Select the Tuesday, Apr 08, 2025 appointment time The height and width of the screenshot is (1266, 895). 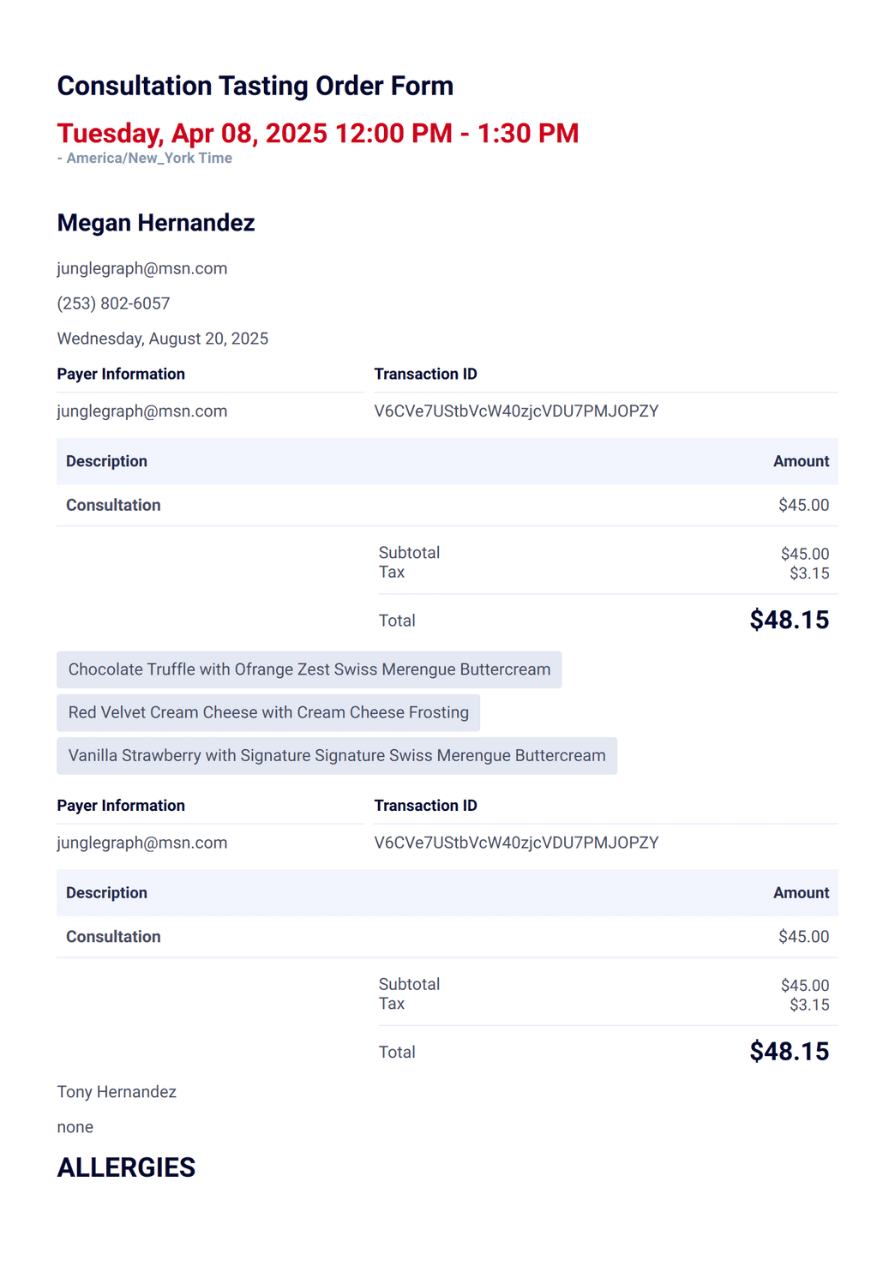pyautogui.click(x=318, y=133)
